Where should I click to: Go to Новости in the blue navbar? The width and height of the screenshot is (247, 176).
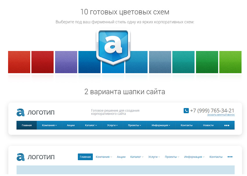pyautogui.click(x=208, y=125)
